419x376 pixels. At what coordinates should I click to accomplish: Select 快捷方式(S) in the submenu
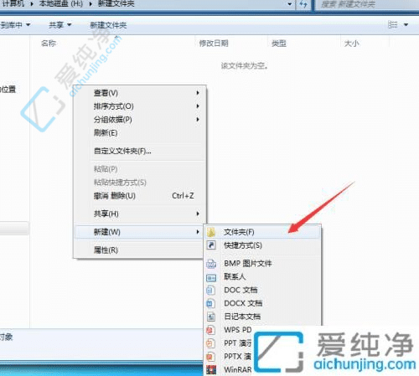click(x=262, y=245)
